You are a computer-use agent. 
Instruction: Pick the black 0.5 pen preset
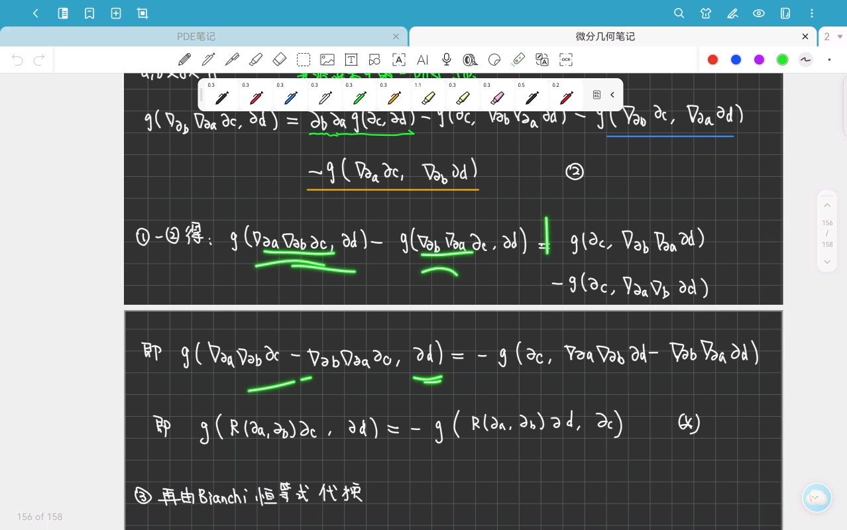click(x=532, y=95)
